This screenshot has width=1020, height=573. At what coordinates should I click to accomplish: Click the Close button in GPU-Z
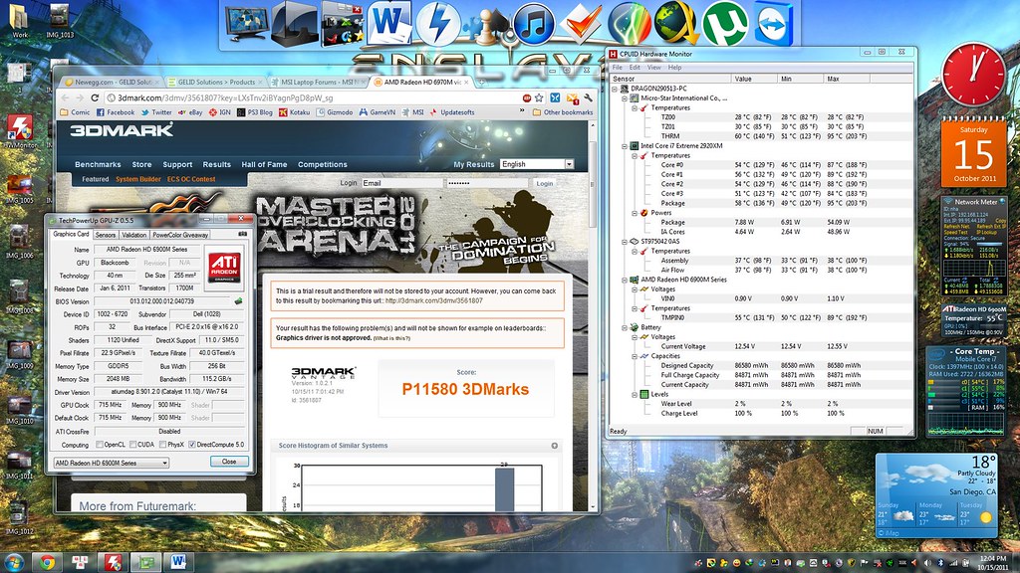point(229,462)
